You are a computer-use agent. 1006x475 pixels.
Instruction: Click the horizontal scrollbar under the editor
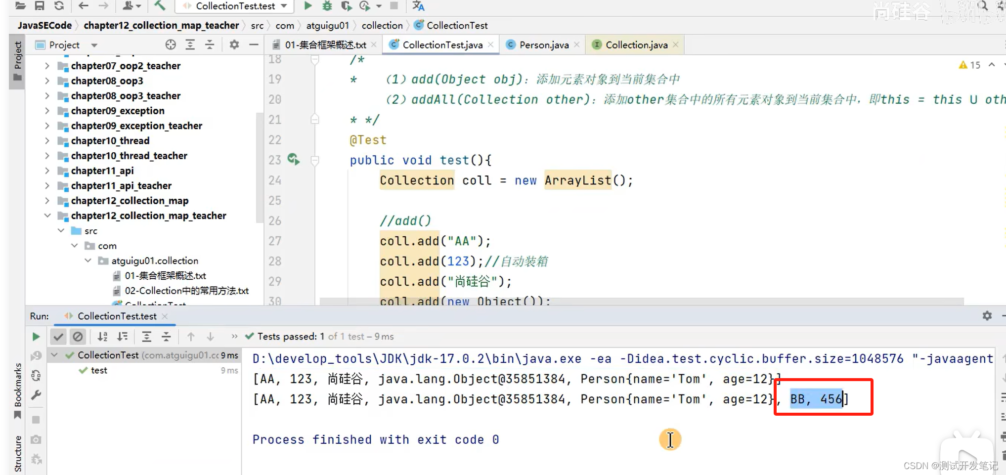[642, 302]
